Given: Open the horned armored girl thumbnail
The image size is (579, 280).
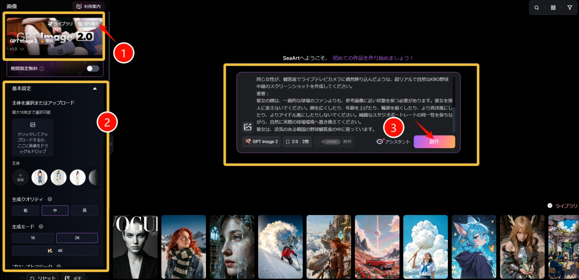Looking at the screenshot, I should point(522,247).
